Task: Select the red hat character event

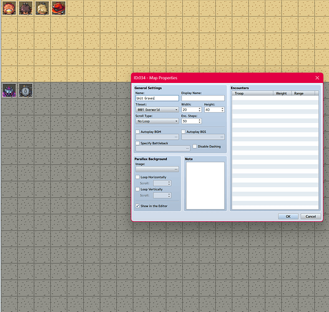Action: pos(59,8)
